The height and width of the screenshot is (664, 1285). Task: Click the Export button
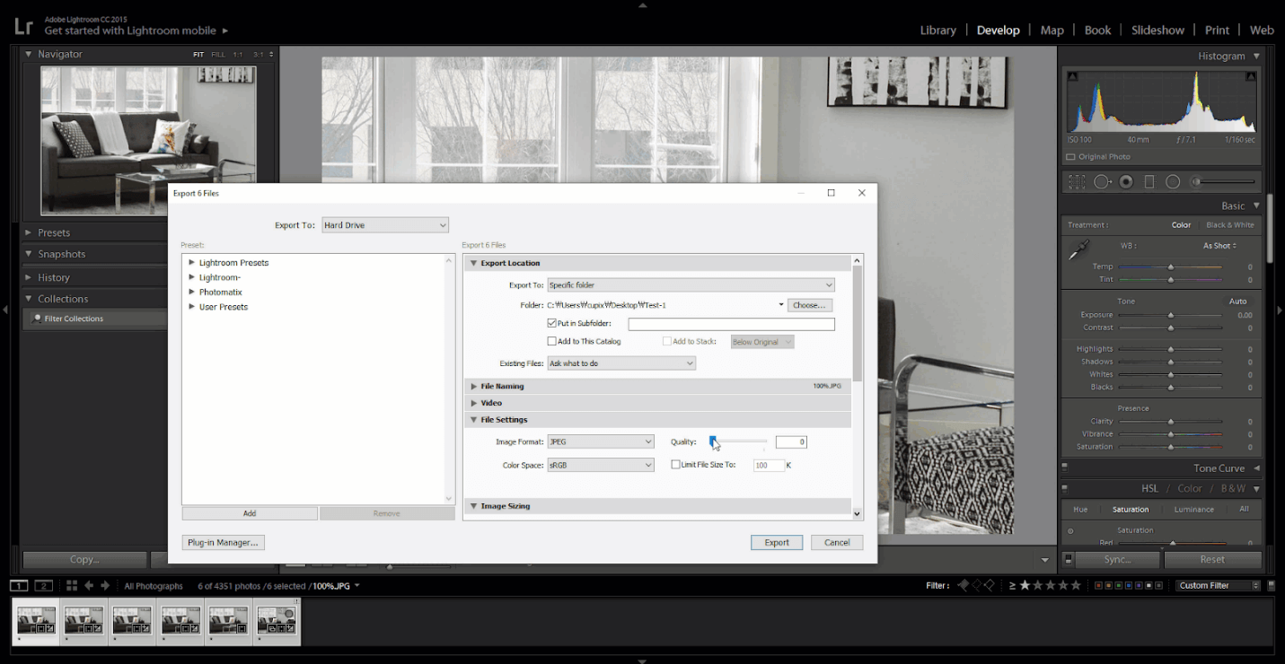coord(777,542)
